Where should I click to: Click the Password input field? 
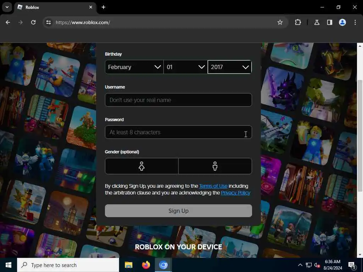point(179,132)
